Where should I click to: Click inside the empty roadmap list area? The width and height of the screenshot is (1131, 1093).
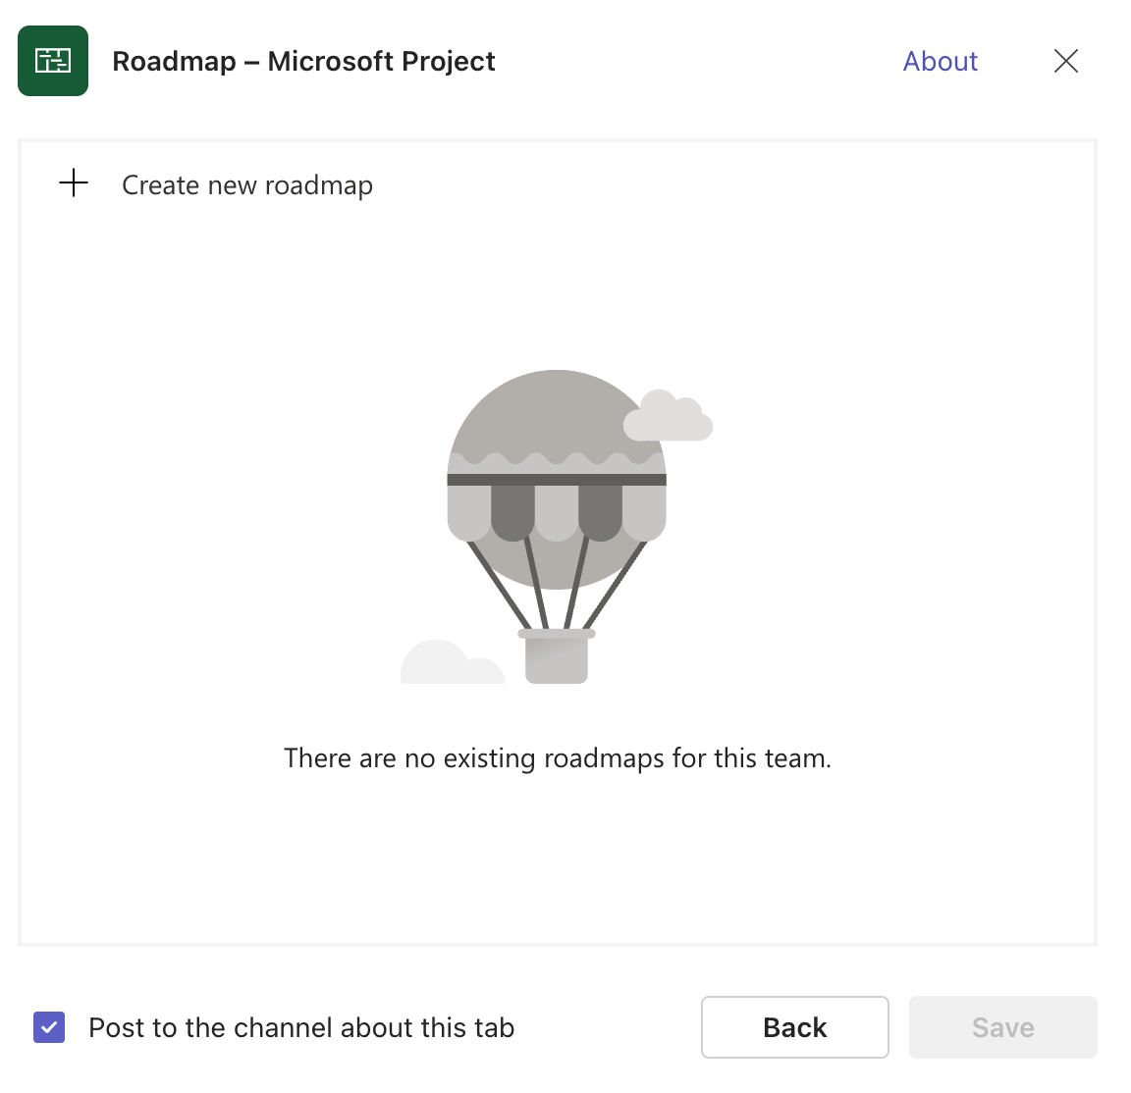pos(557,863)
